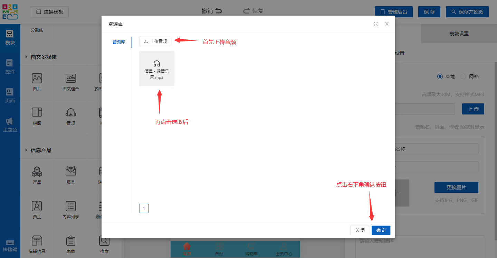The height and width of the screenshot is (258, 497).
Task: Open the 模块 sidebar panel
Action: (10, 38)
